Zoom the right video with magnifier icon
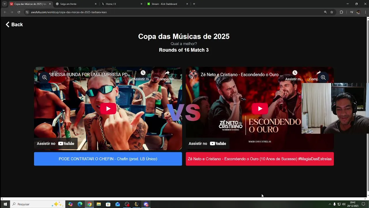 coord(323,77)
